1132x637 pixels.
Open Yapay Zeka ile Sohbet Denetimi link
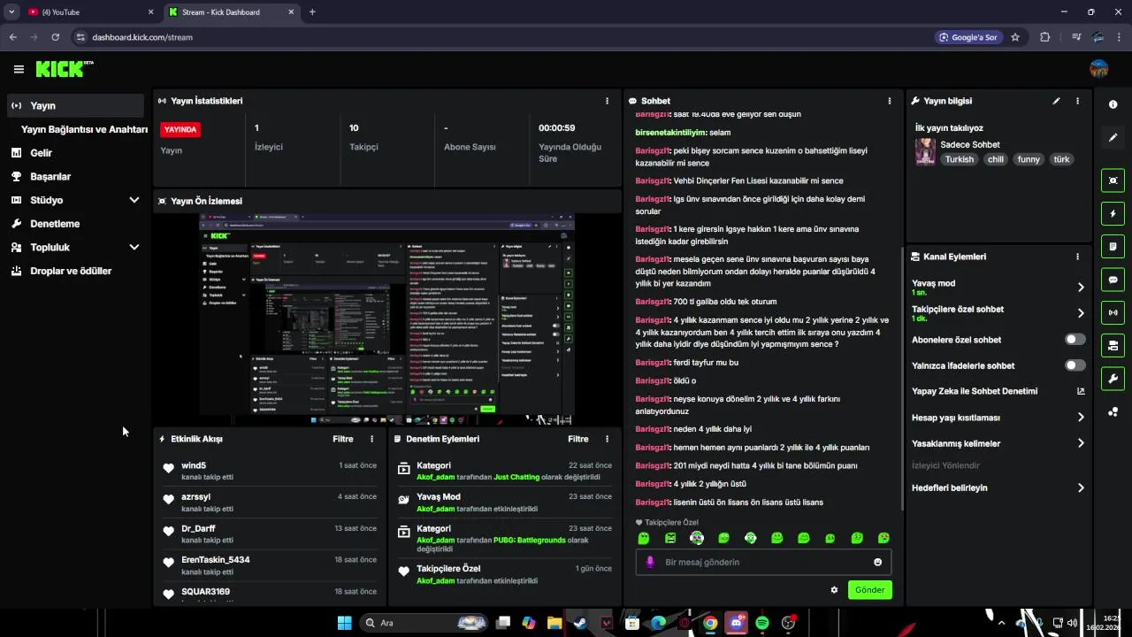click(x=998, y=391)
